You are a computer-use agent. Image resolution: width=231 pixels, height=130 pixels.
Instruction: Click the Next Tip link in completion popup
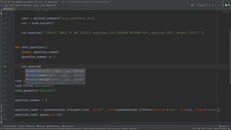click(64, 83)
